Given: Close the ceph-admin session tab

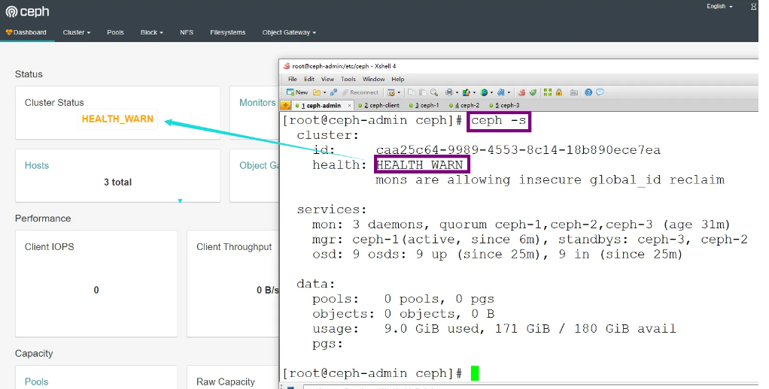Looking at the screenshot, I should pyautogui.click(x=349, y=106).
